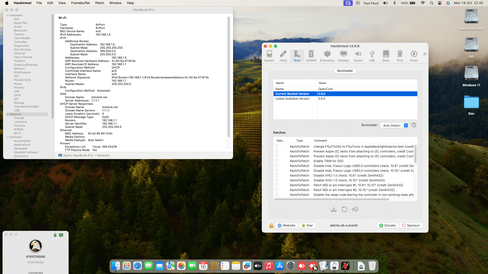Check 'Patch MSI or pin interrupts #2' checkbox

tap(277, 190)
